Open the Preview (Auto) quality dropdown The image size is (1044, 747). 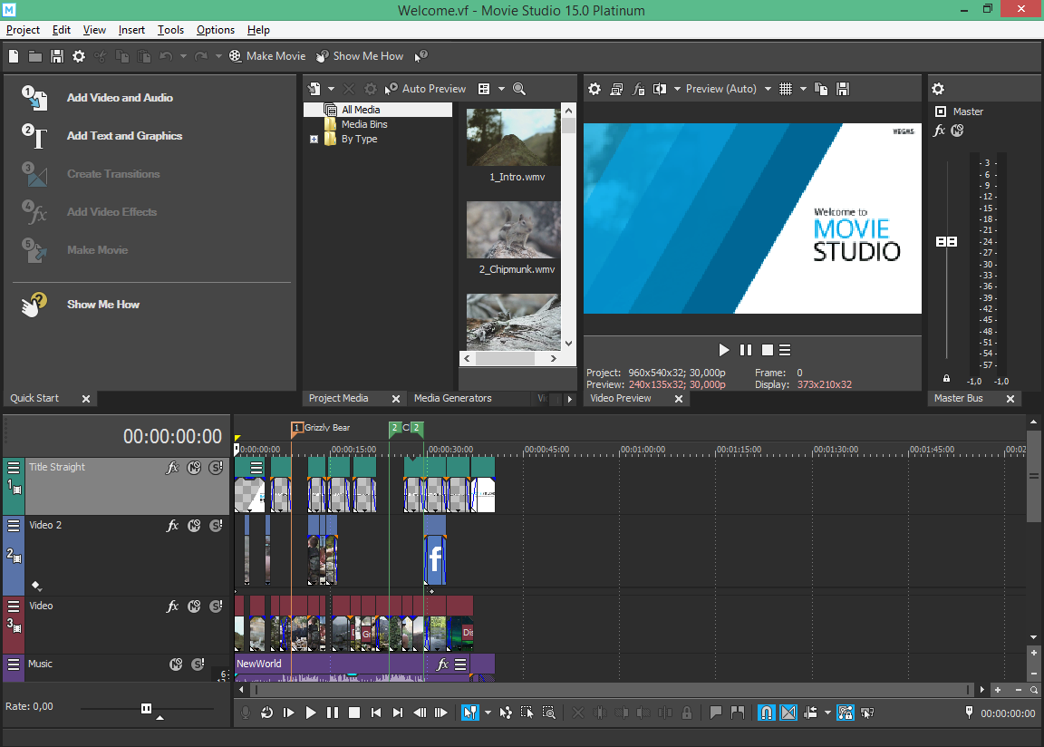pyautogui.click(x=768, y=88)
